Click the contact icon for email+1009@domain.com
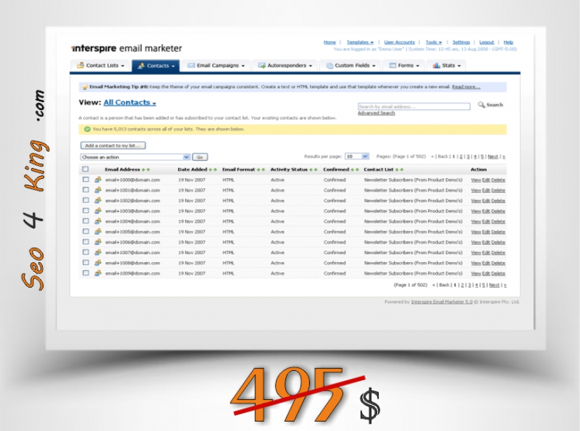 point(97,273)
